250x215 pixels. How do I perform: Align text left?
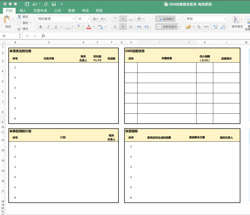click(115, 27)
